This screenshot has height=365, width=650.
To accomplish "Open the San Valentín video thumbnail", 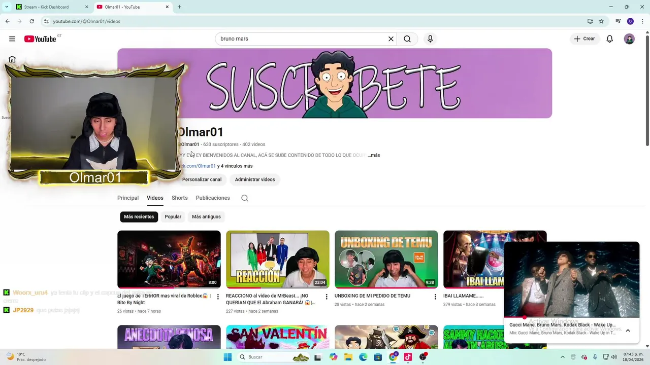I will click(278, 337).
